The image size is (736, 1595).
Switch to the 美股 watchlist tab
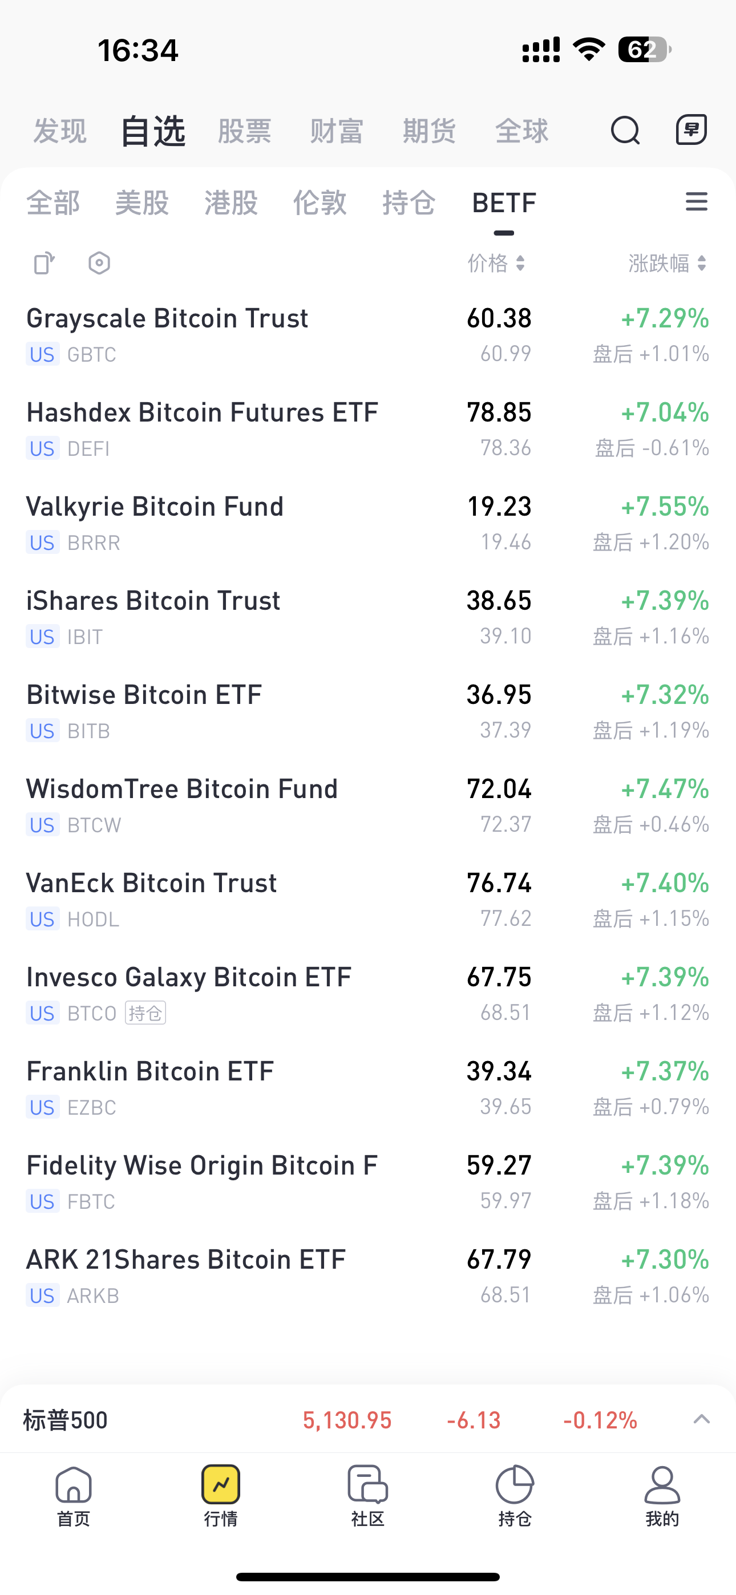coord(142,203)
